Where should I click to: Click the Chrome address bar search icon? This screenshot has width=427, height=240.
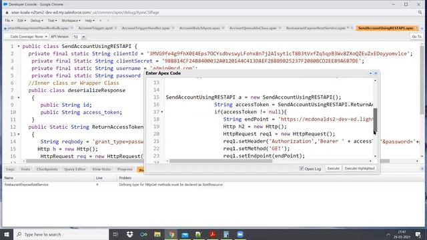(420, 13)
